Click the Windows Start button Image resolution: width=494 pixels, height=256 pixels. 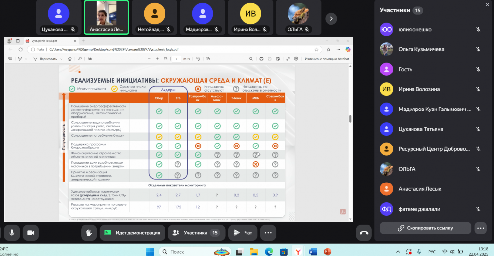(x=150, y=252)
